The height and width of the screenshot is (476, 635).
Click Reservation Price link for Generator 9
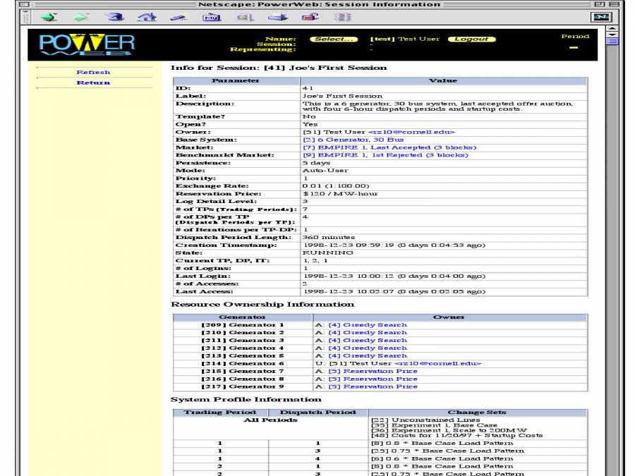coord(370,386)
